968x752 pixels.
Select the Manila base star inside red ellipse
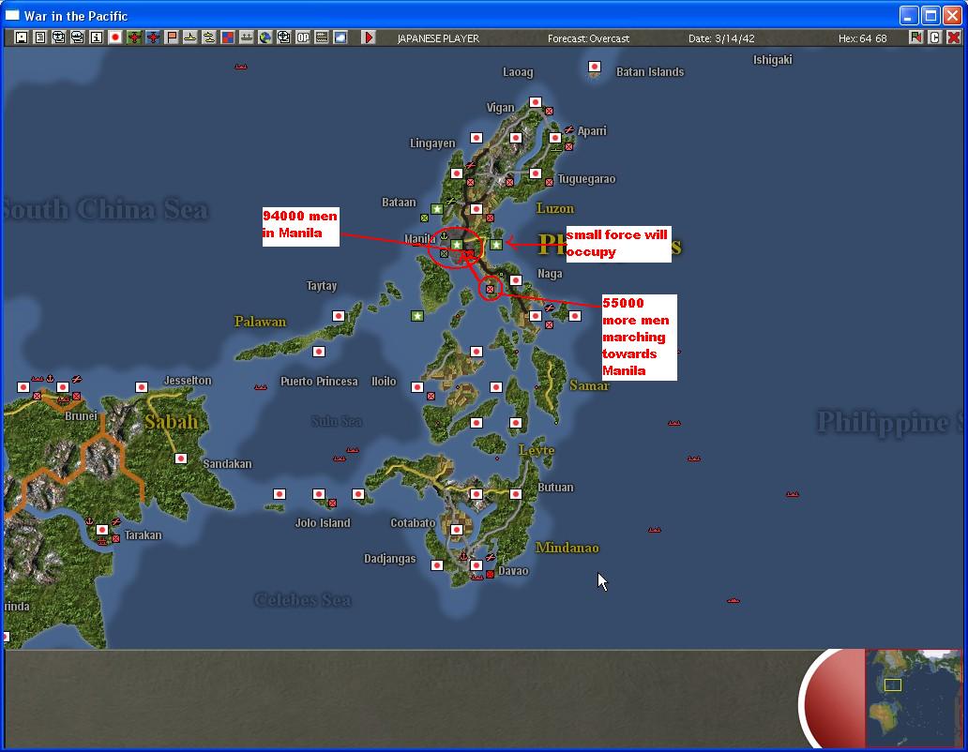pos(457,245)
